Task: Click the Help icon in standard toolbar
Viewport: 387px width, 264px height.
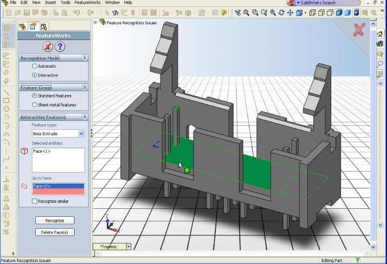Action: point(224,12)
